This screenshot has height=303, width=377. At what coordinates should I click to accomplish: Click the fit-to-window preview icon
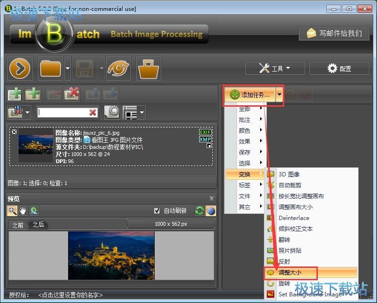[34, 211]
